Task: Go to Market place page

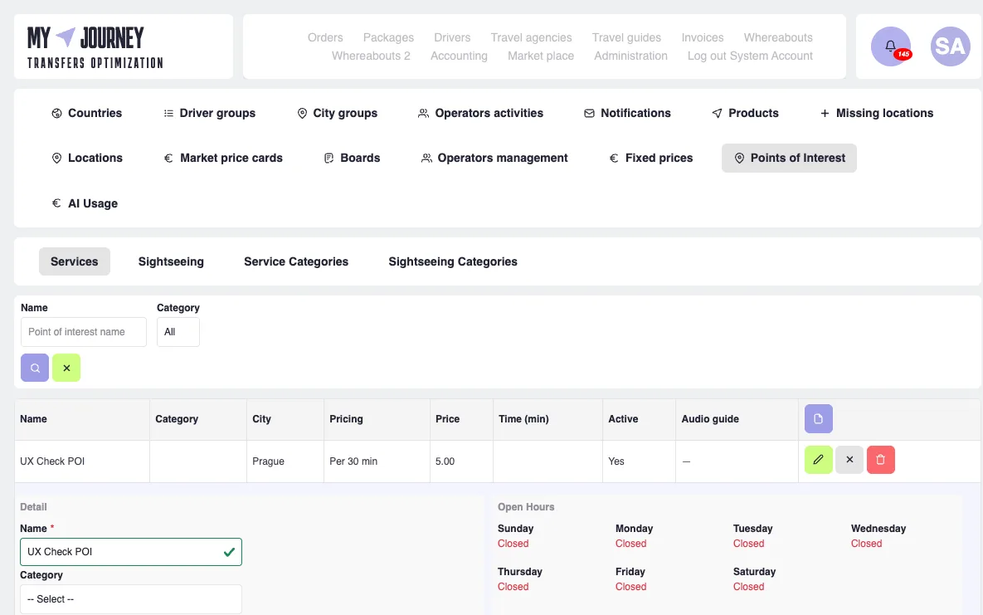Action: [541, 56]
